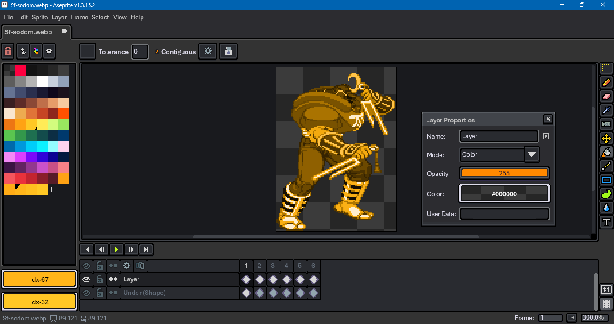
Task: Choose the Rectangular Marquee tool
Action: (606, 68)
